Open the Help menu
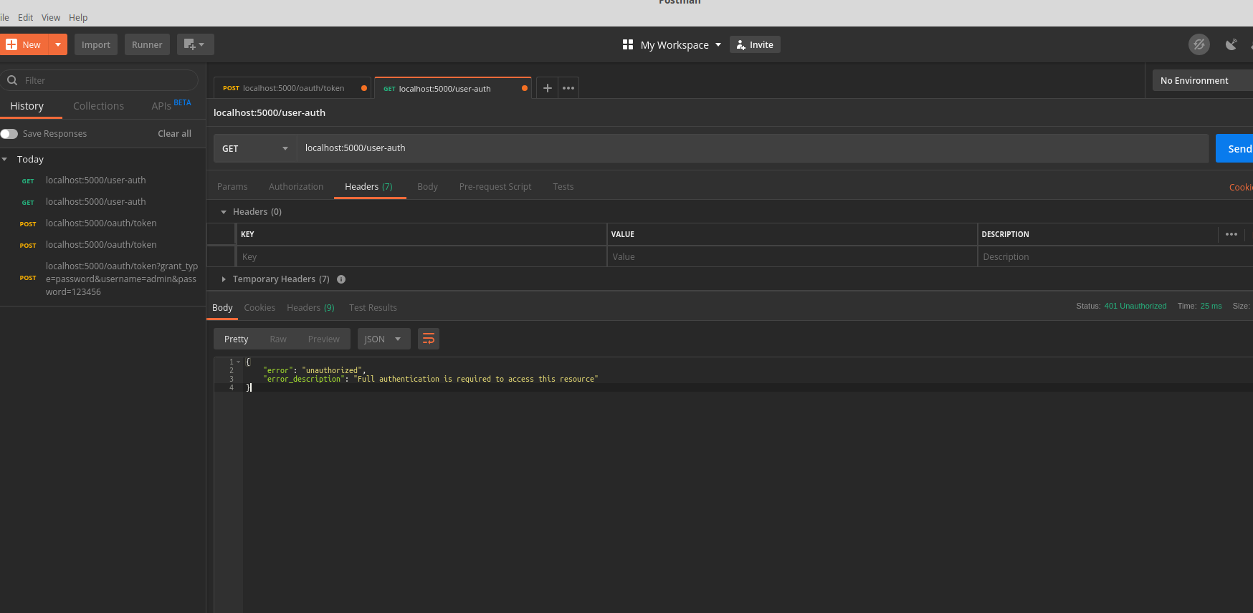The height and width of the screenshot is (613, 1253). (78, 17)
